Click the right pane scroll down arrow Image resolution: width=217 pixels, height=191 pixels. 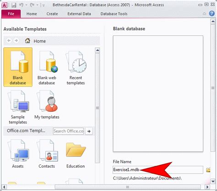(213, 181)
